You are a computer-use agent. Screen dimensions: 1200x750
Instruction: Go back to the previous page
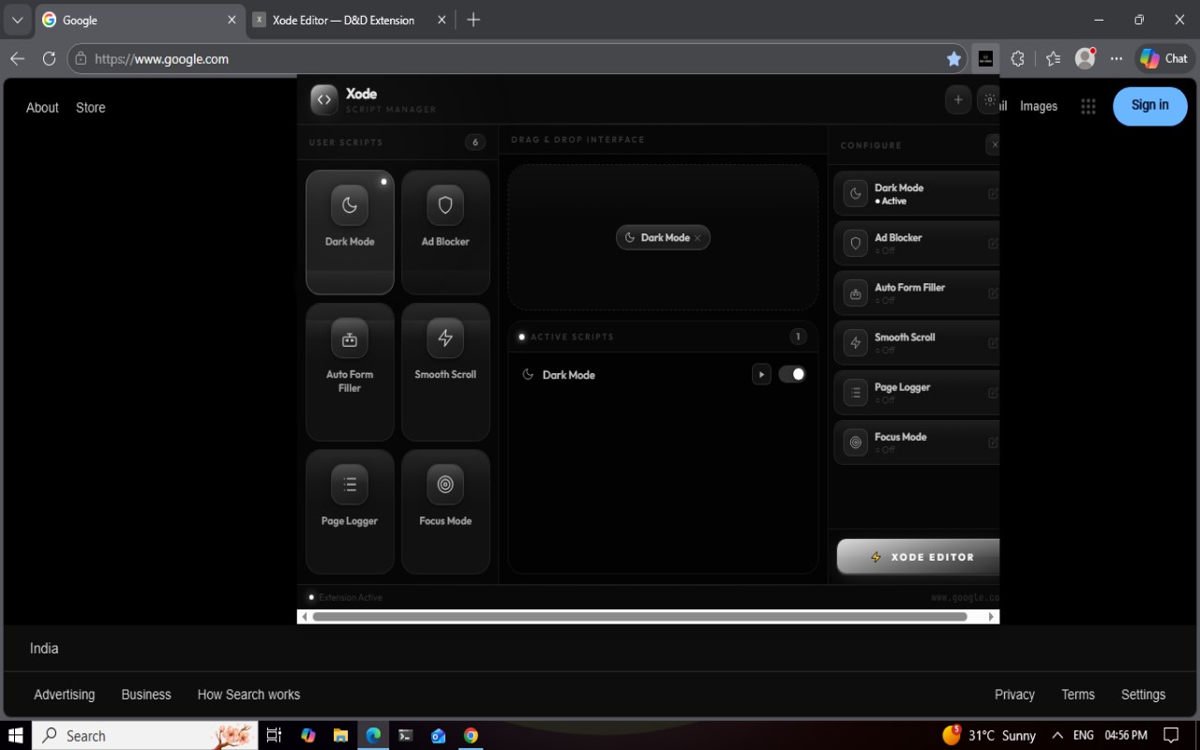(18, 58)
